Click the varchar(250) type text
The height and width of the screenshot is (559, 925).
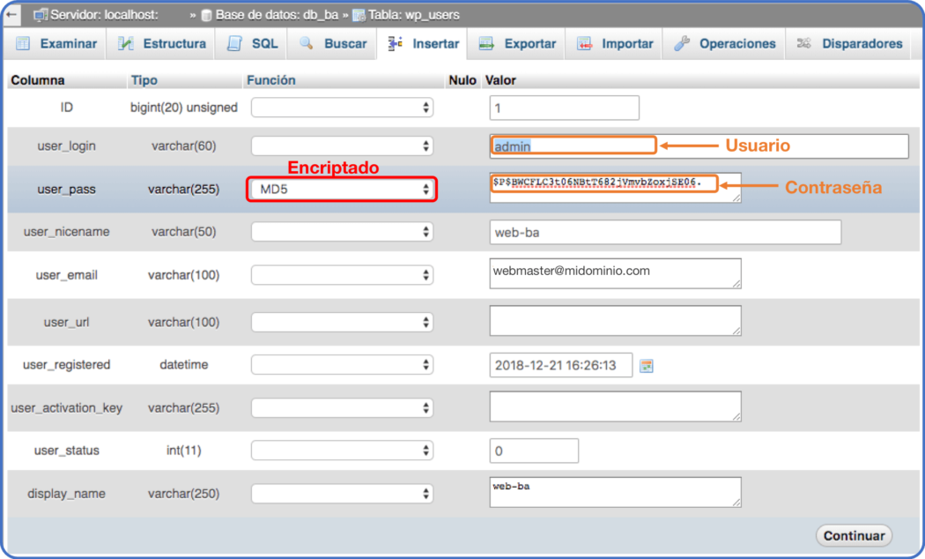click(x=183, y=494)
